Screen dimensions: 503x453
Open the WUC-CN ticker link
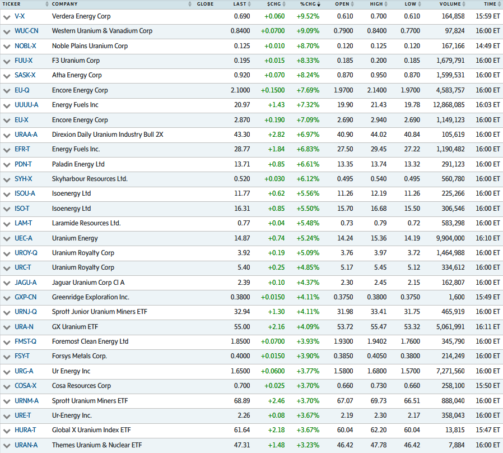click(x=27, y=31)
